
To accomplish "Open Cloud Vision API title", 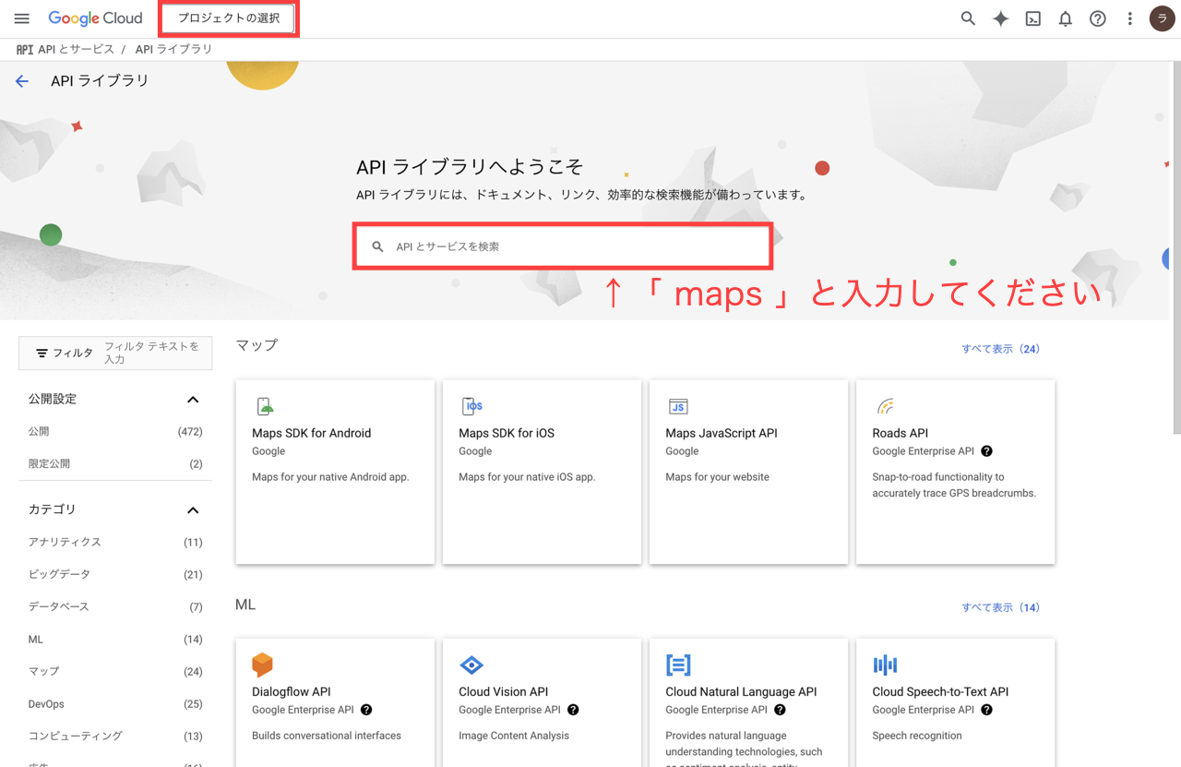I will pyautogui.click(x=503, y=691).
